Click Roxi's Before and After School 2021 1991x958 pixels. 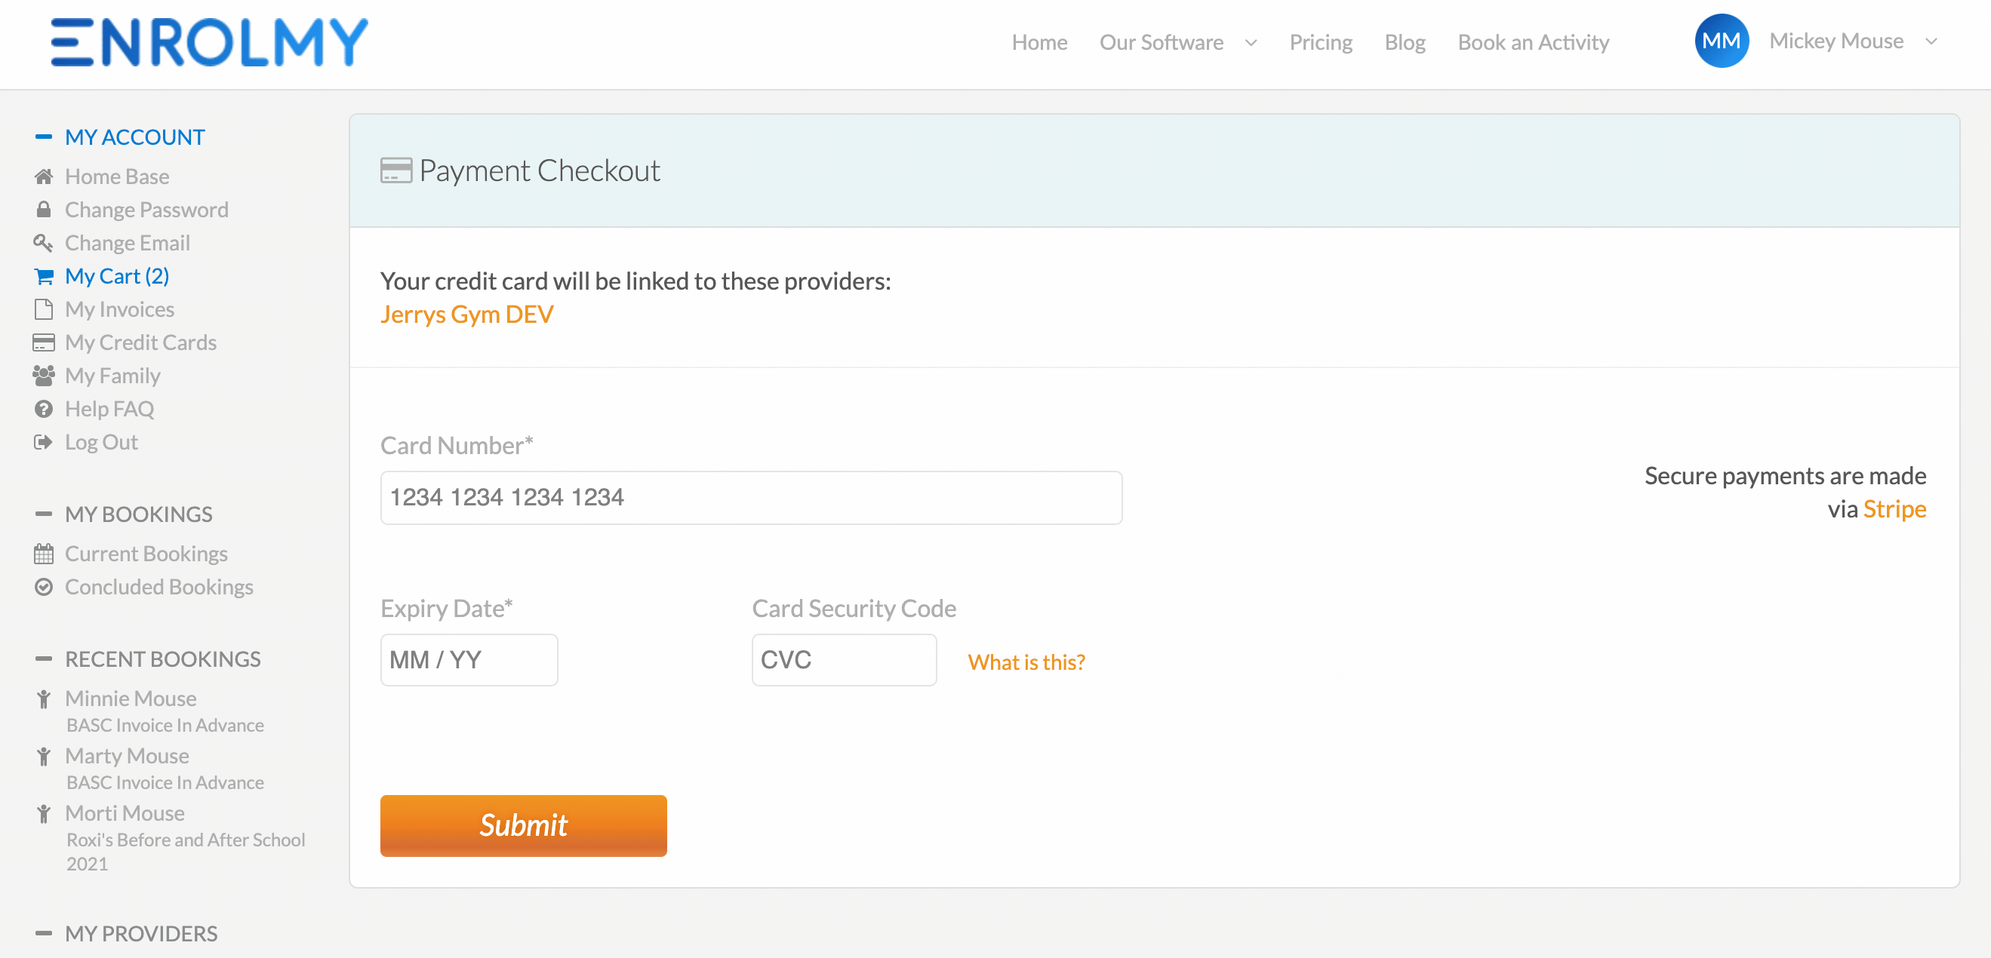pos(186,852)
